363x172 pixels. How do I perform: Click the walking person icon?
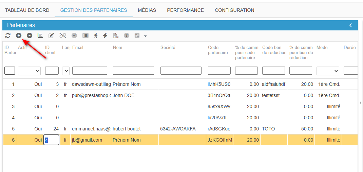coord(96,35)
